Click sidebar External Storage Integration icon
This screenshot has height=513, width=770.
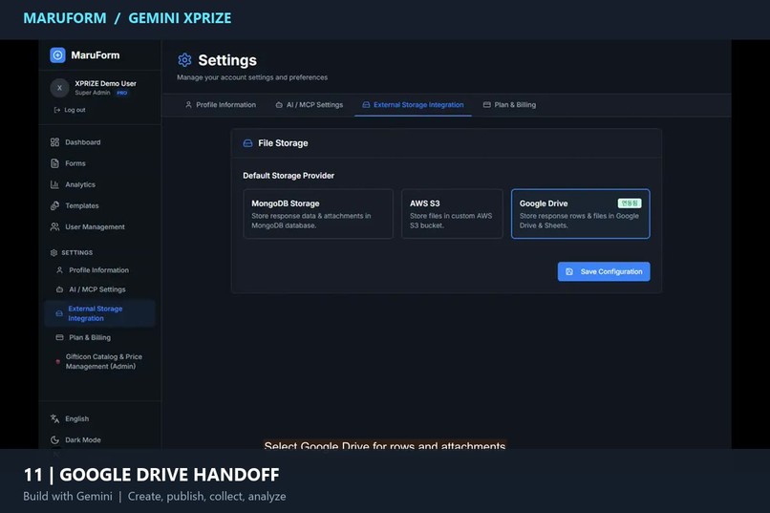coord(59,313)
